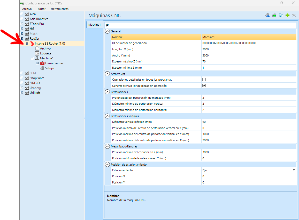The height and width of the screenshot is (220, 299).
Task: Collapse the 'Posición de estacionamiento' section
Action: click(x=108, y=165)
